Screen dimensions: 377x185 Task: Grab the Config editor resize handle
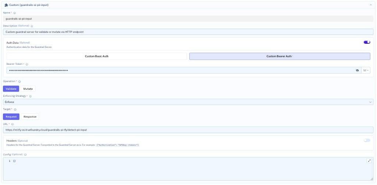pyautogui.click(x=372, y=179)
